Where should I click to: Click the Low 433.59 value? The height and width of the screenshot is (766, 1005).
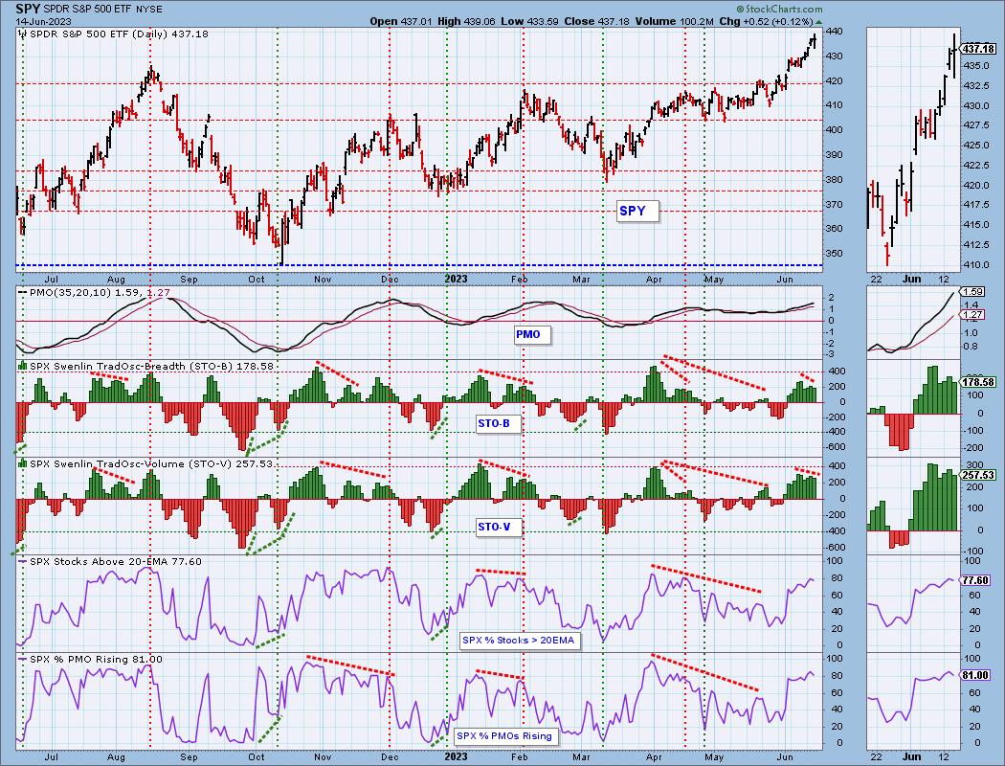click(528, 21)
